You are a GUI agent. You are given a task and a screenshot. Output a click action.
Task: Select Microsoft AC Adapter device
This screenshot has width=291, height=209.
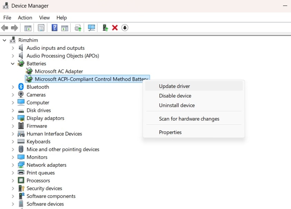pos(59,71)
